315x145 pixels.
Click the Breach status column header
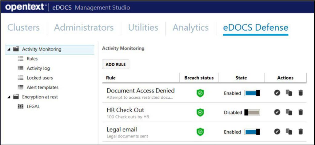pos(199,78)
